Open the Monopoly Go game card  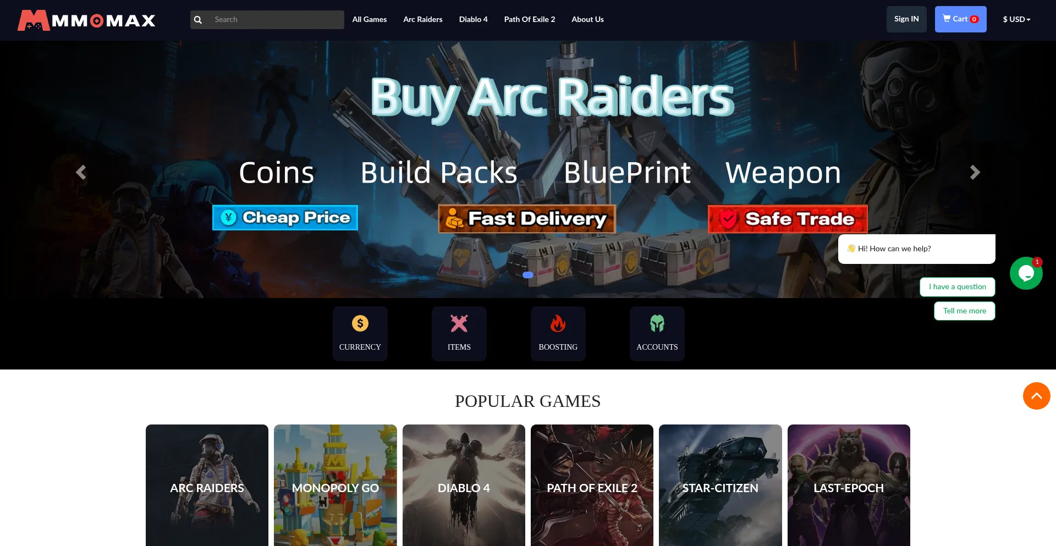tap(335, 485)
